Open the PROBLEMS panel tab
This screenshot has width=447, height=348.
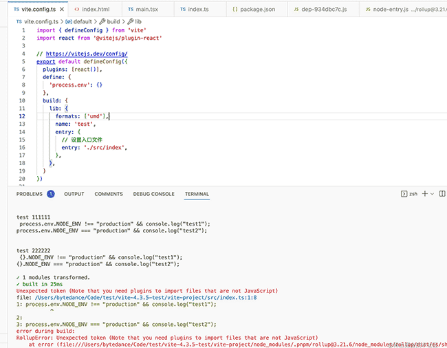tap(30, 194)
